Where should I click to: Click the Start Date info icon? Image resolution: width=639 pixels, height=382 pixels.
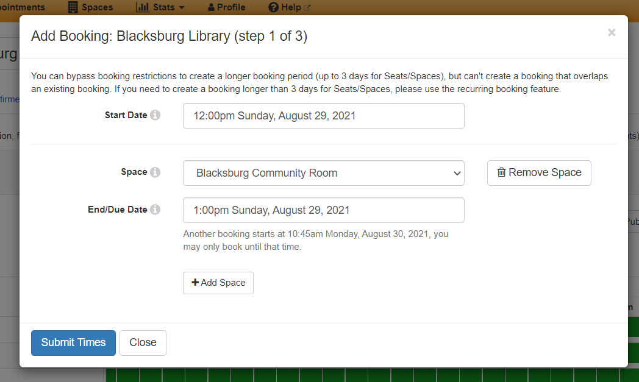coord(155,115)
